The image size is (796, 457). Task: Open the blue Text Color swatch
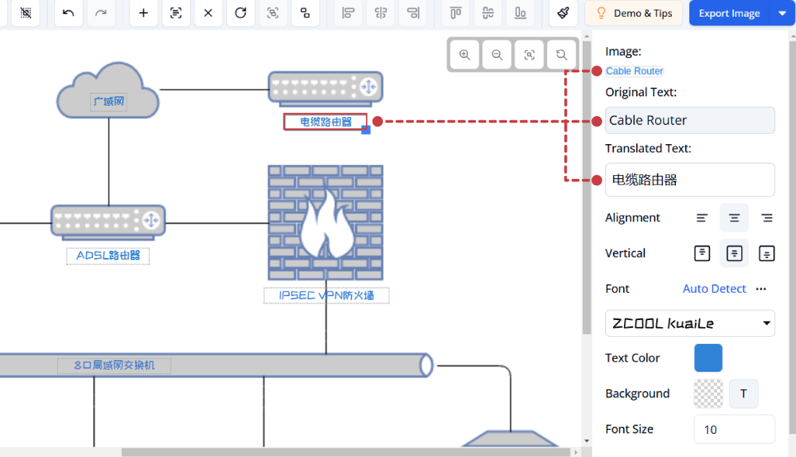click(x=708, y=358)
